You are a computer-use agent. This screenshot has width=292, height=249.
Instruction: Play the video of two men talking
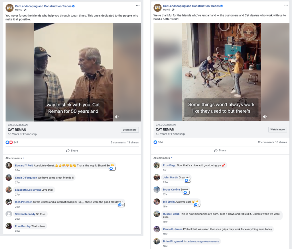(73, 72)
